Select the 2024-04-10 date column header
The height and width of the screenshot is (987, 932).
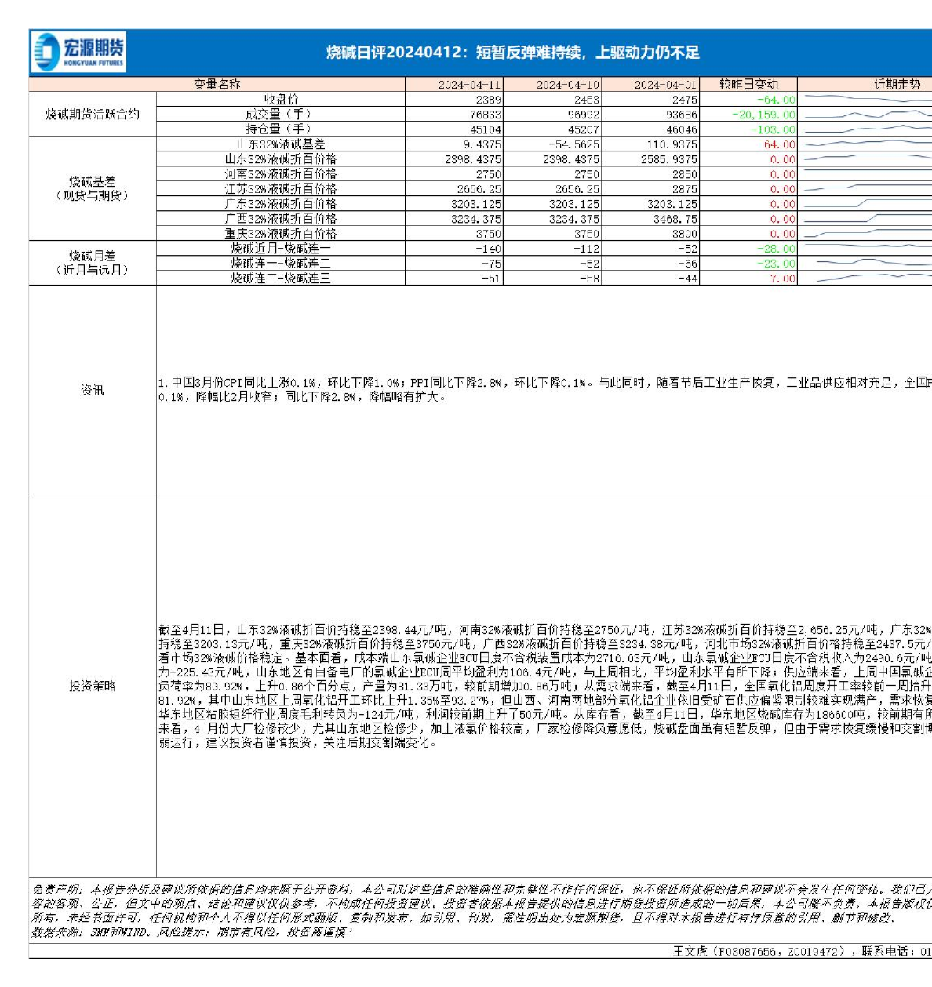(x=567, y=85)
